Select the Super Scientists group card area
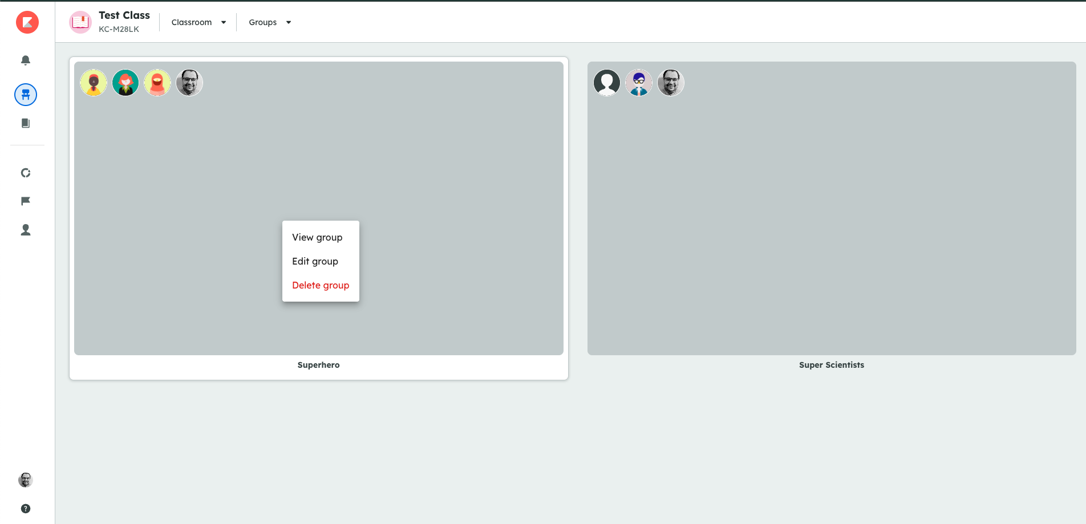Viewport: 1086px width, 524px height. click(x=832, y=208)
